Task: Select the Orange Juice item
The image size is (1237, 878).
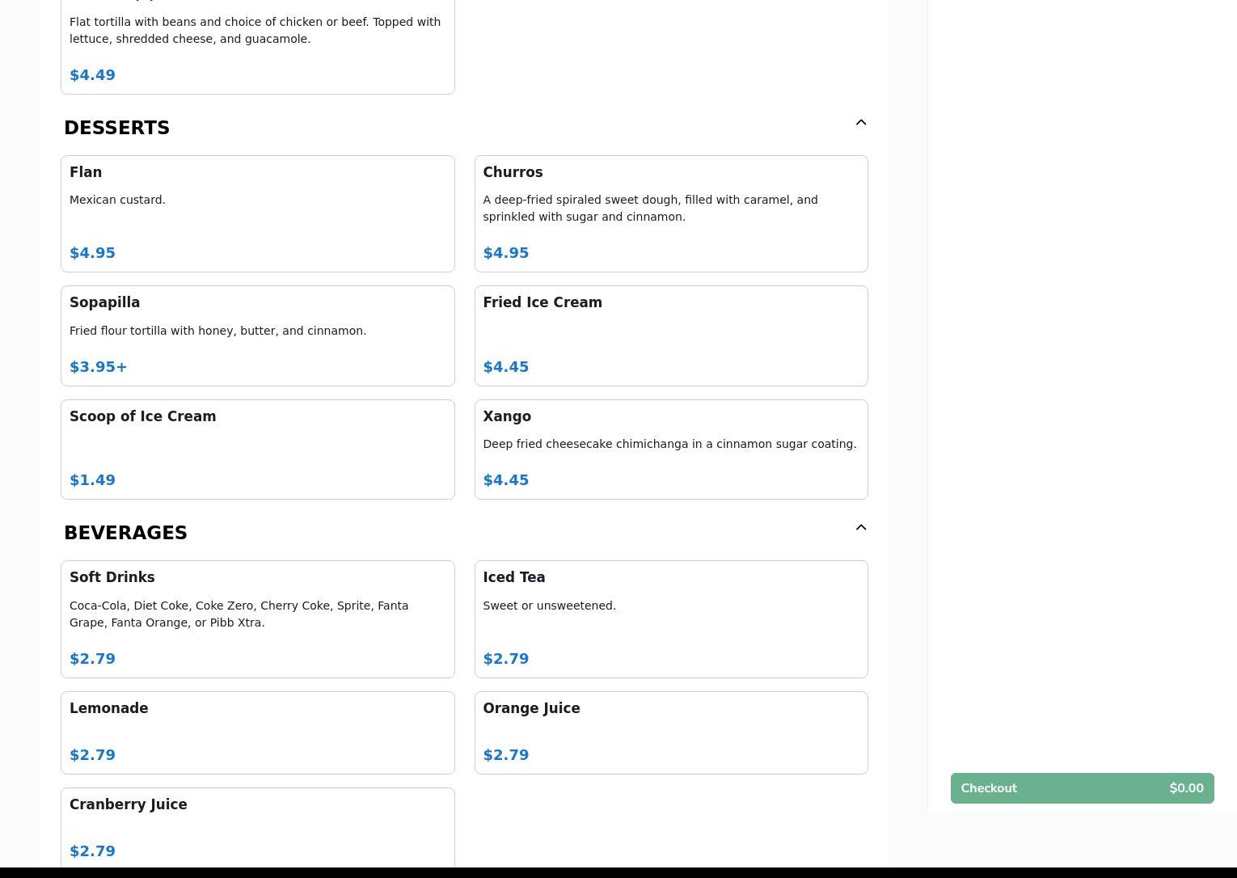Action: click(671, 732)
